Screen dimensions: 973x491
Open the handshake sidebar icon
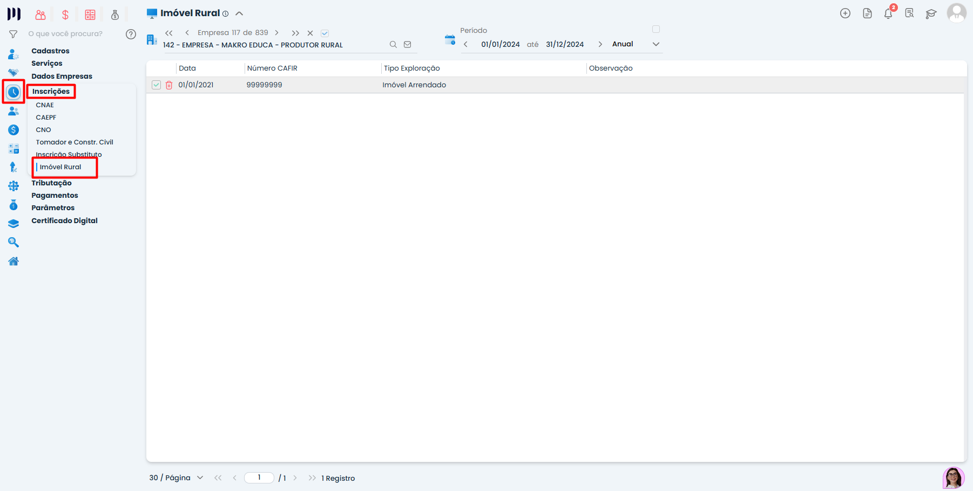[13, 73]
